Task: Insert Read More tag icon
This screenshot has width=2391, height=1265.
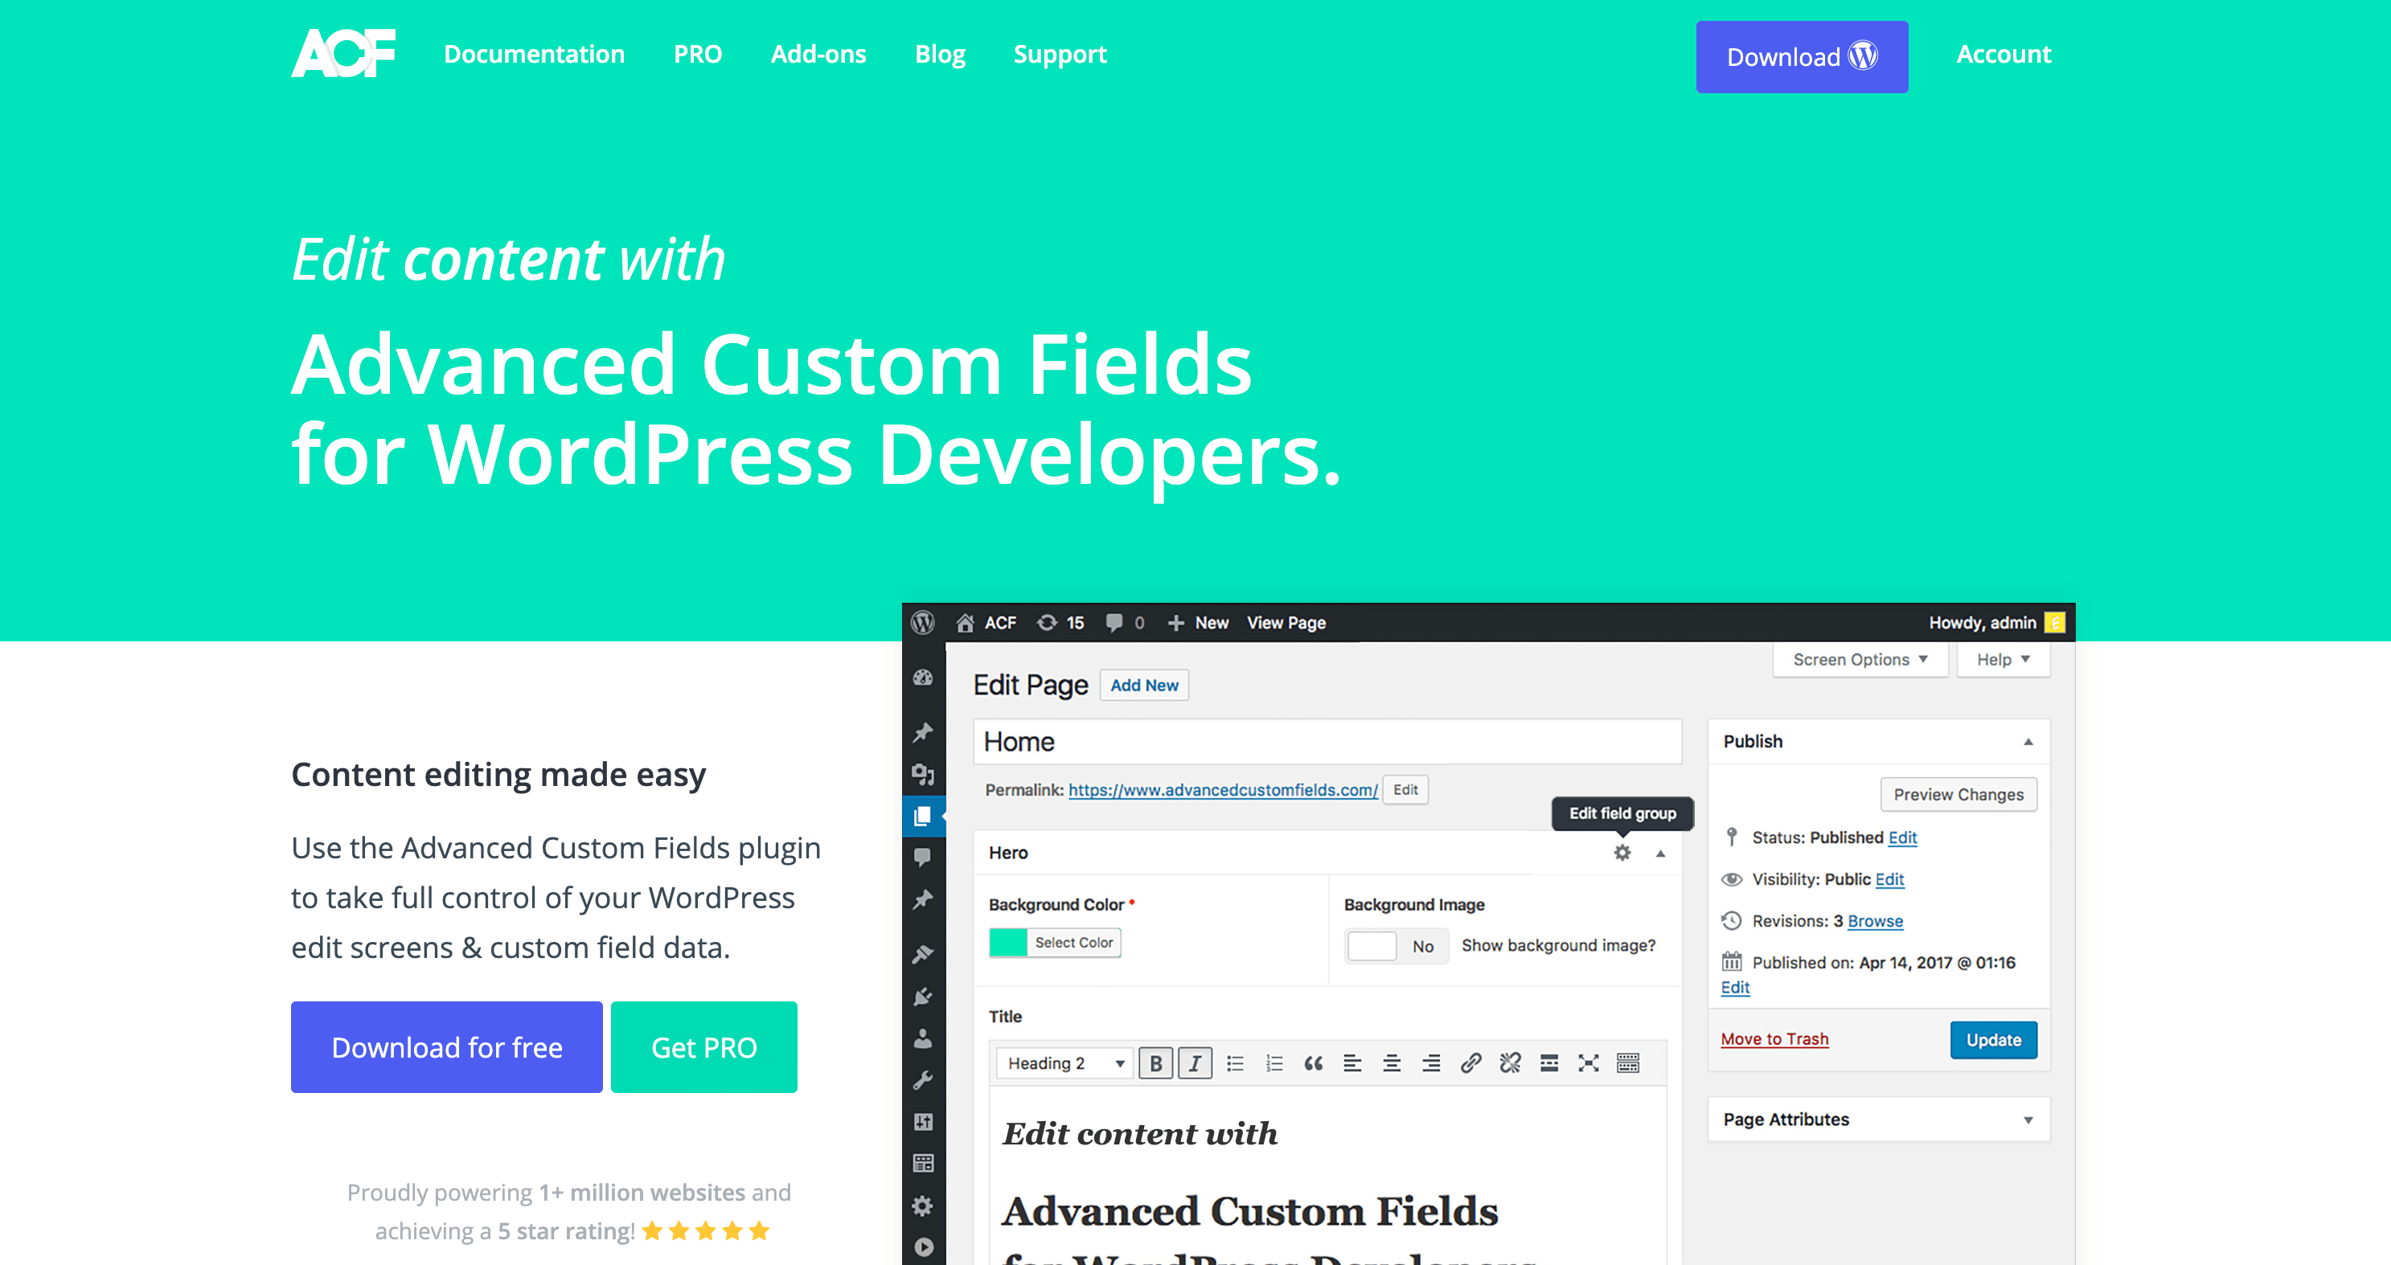Action: [x=1549, y=1063]
